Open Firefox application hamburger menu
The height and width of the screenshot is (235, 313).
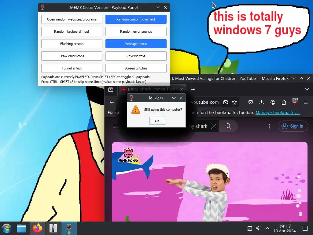pos(306,102)
